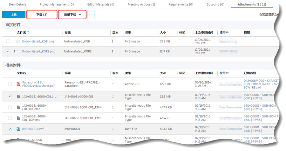This screenshot has width=286, height=151.
Task: Open 690-00001 SUB-BOM link in .brd row
Action: tap(259, 96)
